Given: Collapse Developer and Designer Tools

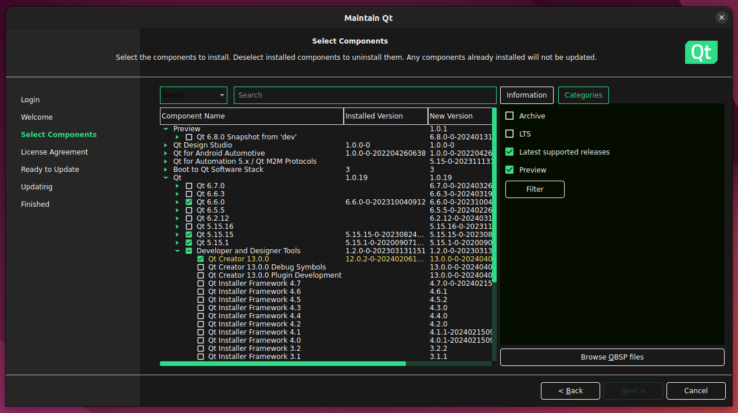Looking at the screenshot, I should pos(177,251).
